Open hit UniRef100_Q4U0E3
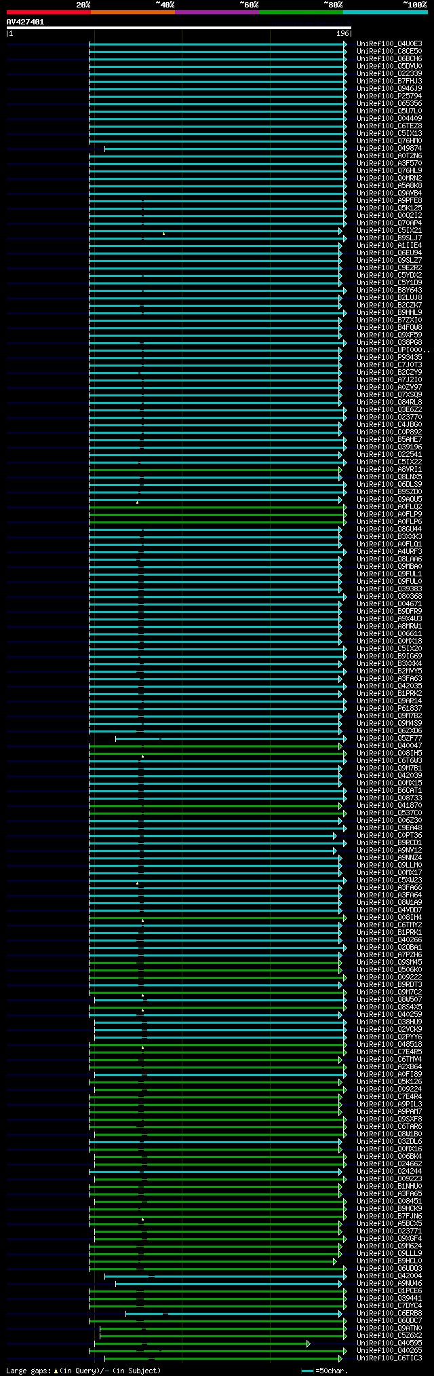This screenshot has width=434, height=1376. click(389, 44)
